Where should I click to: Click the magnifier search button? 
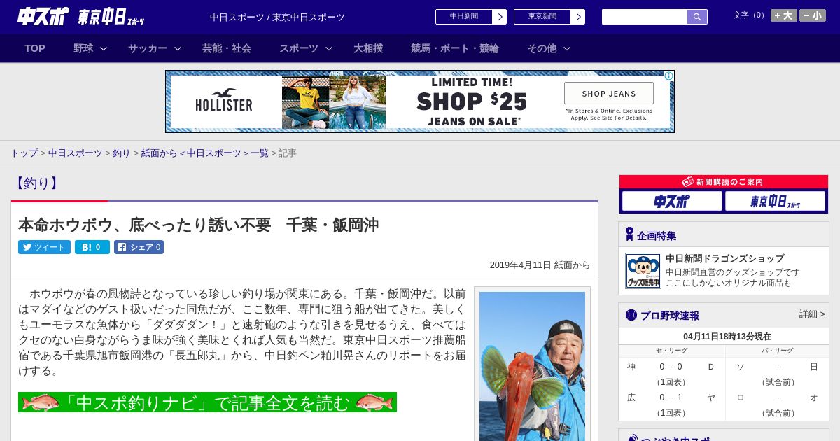tap(697, 17)
